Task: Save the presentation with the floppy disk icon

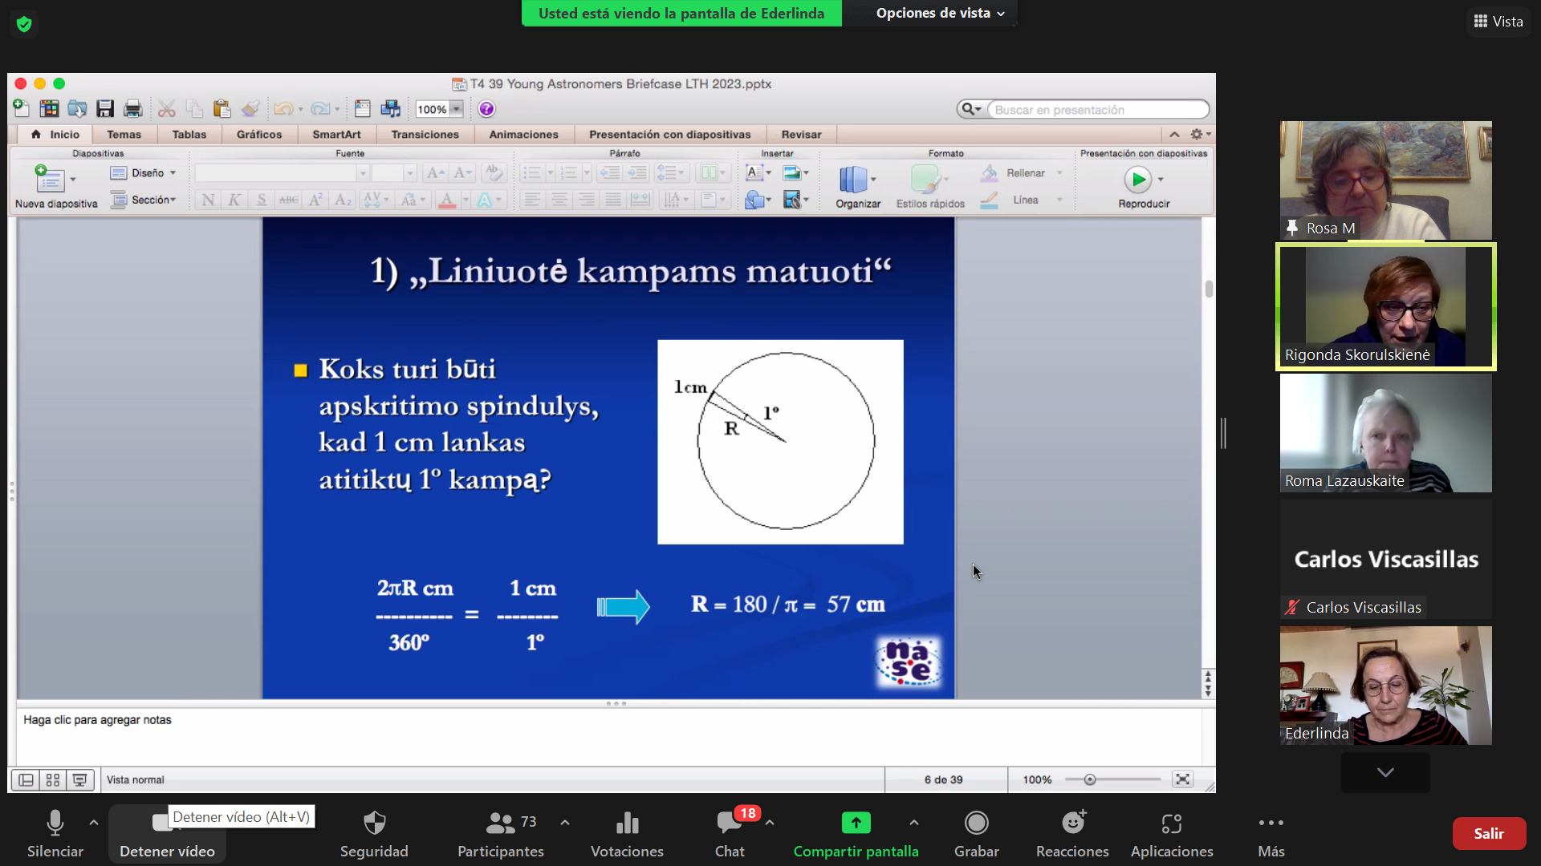Action: pyautogui.click(x=105, y=108)
